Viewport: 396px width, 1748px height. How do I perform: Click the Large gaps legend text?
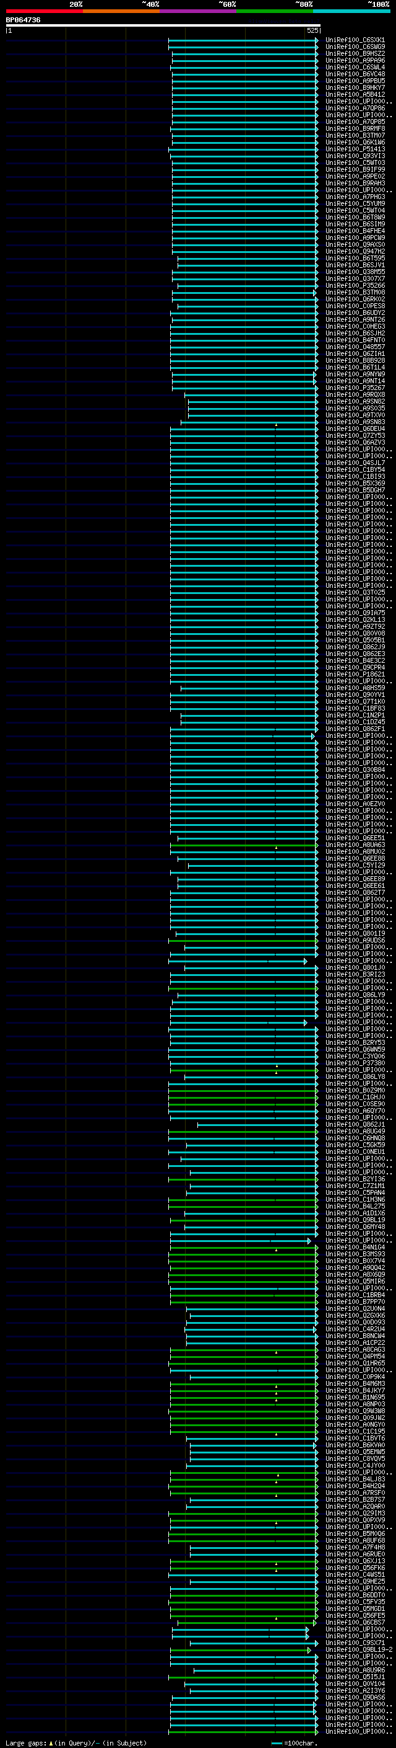click(x=76, y=1743)
